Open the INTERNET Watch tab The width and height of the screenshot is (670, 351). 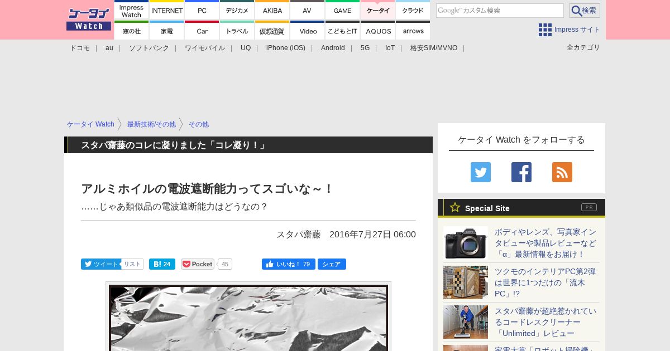coord(167,9)
